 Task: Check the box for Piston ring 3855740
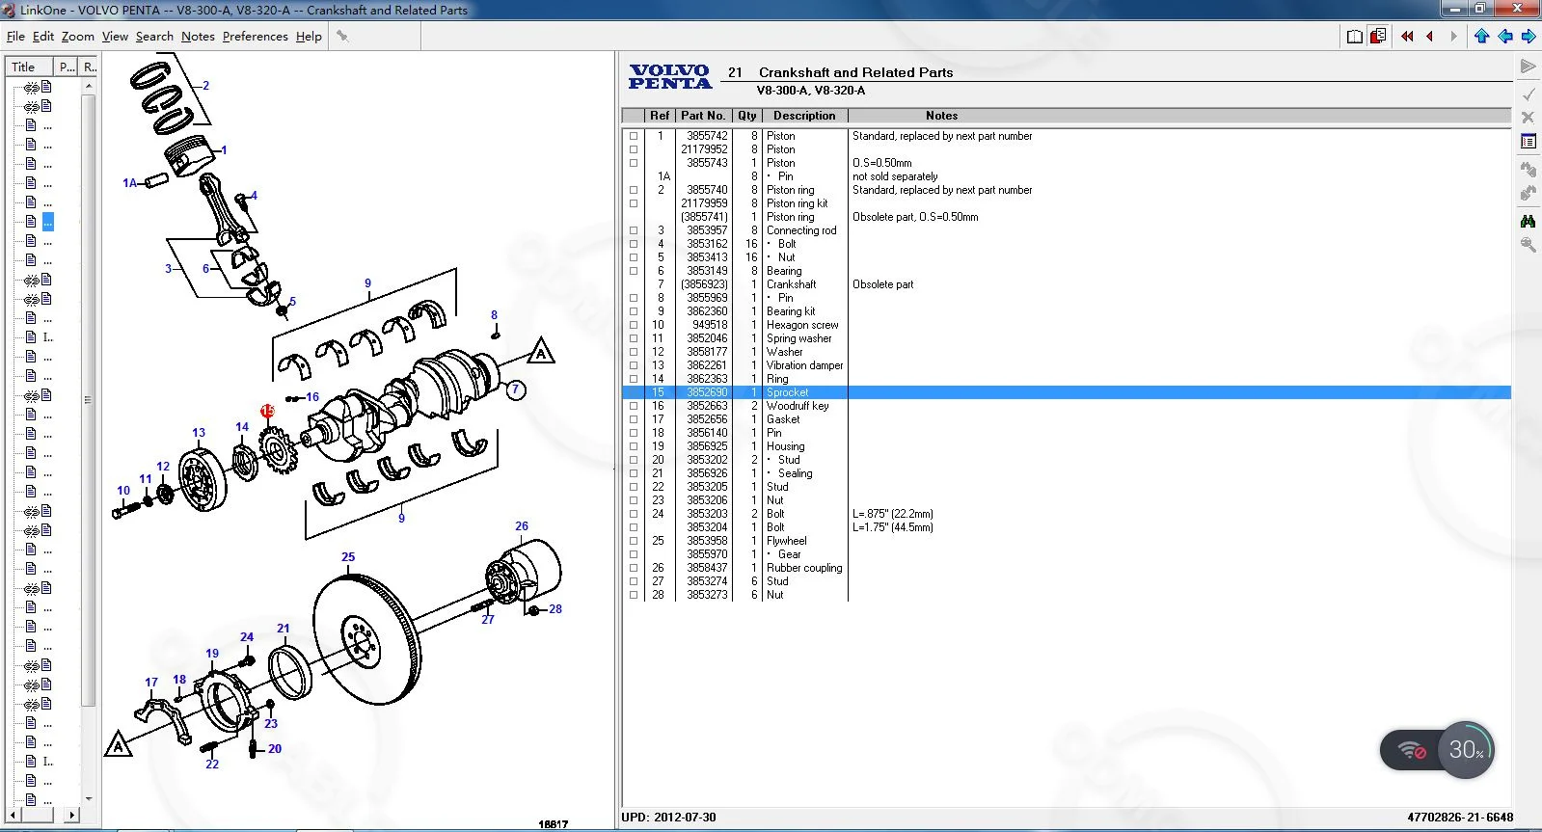click(634, 190)
